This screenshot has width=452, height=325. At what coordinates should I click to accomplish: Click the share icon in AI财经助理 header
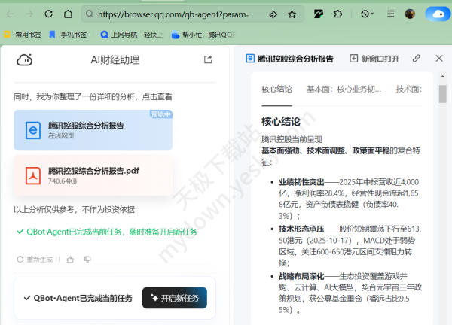pyautogui.click(x=209, y=60)
